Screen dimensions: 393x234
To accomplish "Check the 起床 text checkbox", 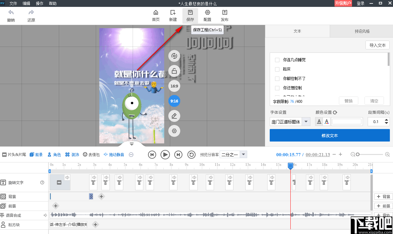I will tap(277, 69).
